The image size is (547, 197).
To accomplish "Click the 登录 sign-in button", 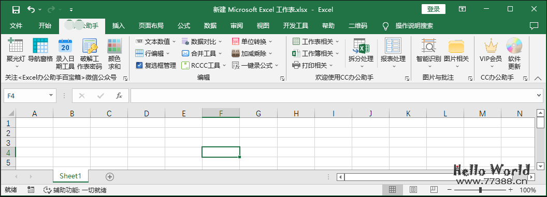I will 434,9.
